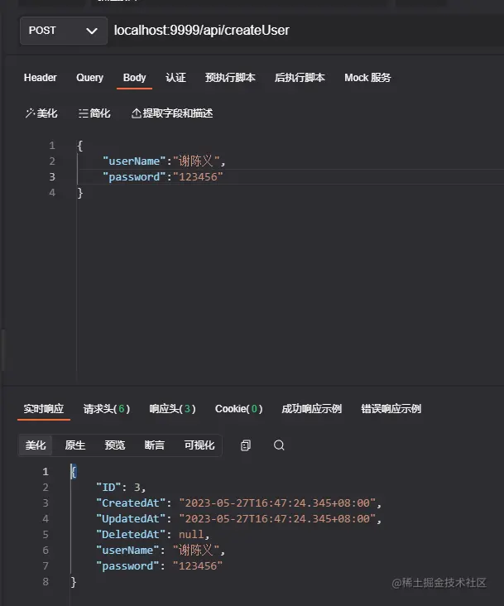Select 断言 assertion view

coord(155,445)
